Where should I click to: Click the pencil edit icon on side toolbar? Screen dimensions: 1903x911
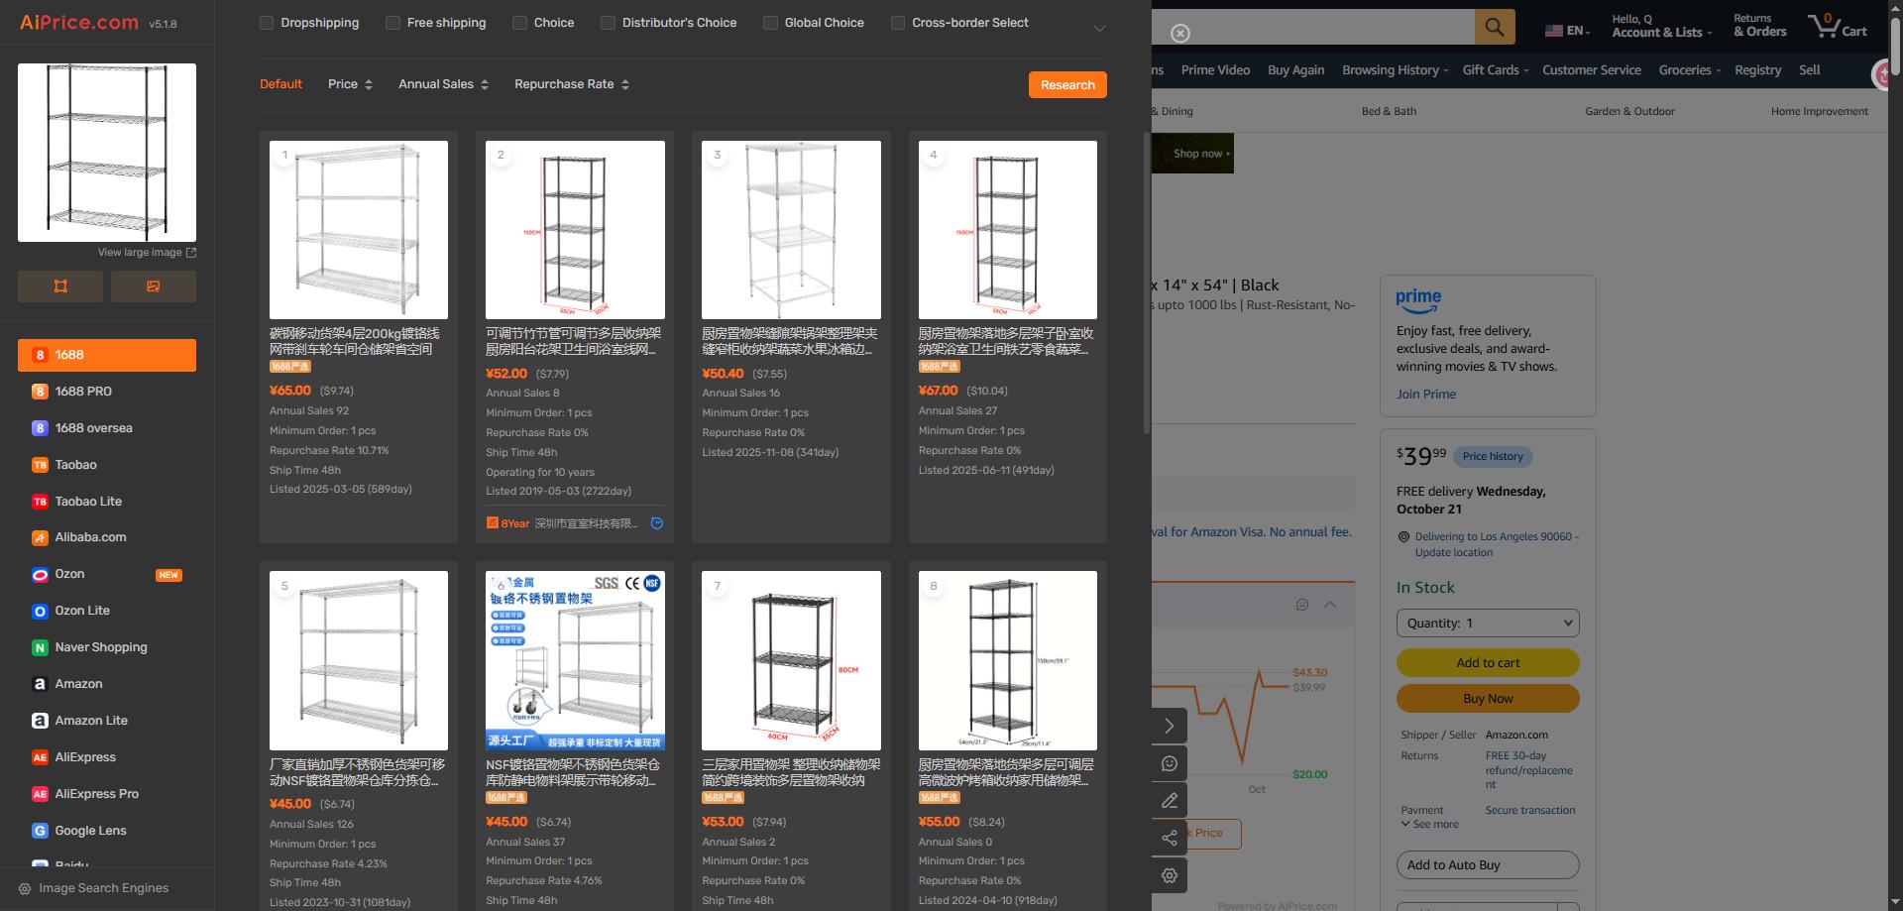tap(1170, 800)
